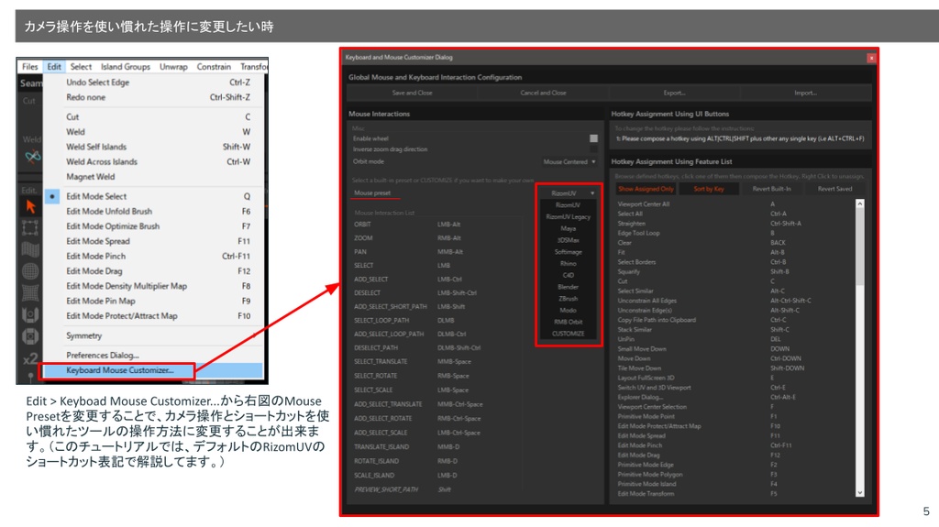Click the sphere grid tool icon
The image size is (939, 527).
(30, 271)
